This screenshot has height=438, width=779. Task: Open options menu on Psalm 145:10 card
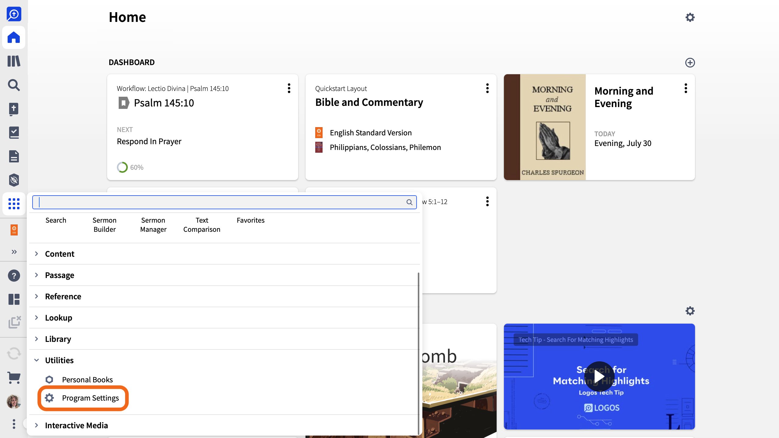tap(289, 88)
